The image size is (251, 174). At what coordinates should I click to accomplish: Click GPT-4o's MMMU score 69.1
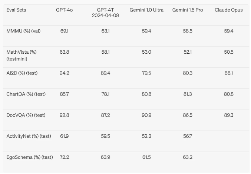coord(64,31)
